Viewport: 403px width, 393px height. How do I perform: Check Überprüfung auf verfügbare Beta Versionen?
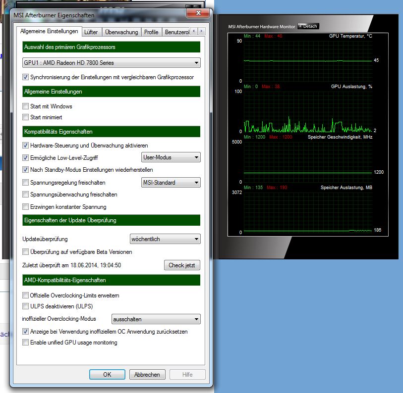click(25, 252)
